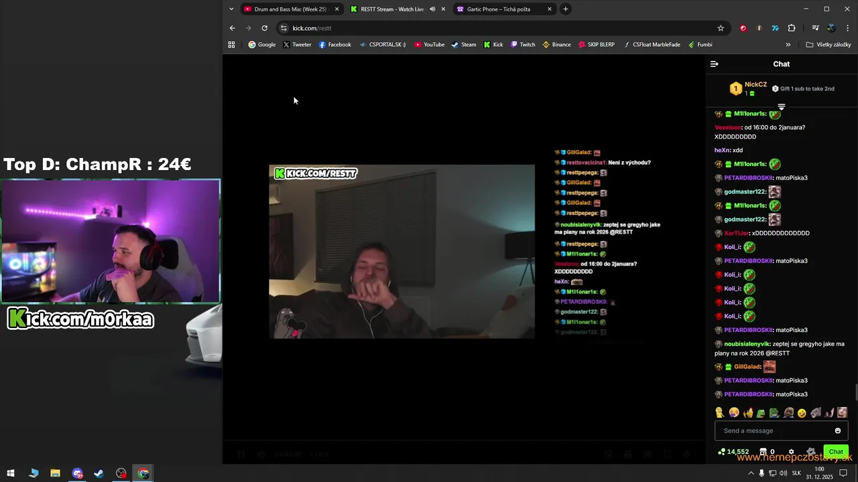Click the gray blob emote icon beside Chat button
This screenshot has width=858, height=482.
pyautogui.click(x=810, y=452)
